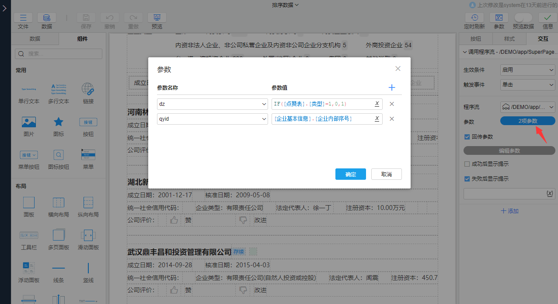The width and height of the screenshot is (558, 304).
Task: Expand the 生效条件 dropdown showing 启用
Action: point(527,70)
